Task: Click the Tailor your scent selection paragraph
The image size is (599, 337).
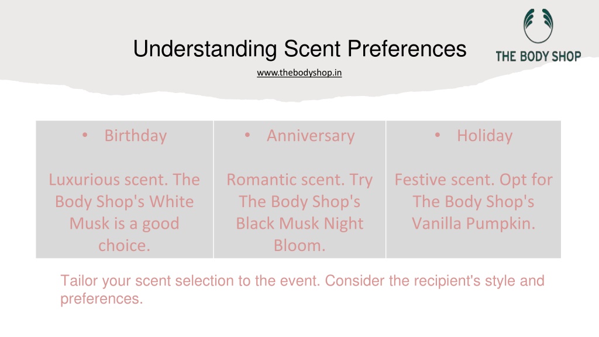Action: point(302,290)
